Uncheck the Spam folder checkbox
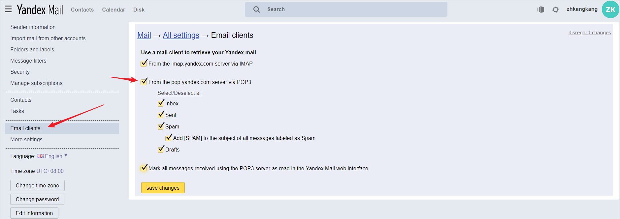Image resolution: width=620 pixels, height=219 pixels. point(161,126)
